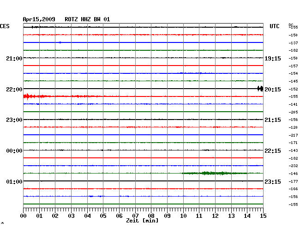Select the 21:15 UTC time label
The image size is (300, 228).
273,120
